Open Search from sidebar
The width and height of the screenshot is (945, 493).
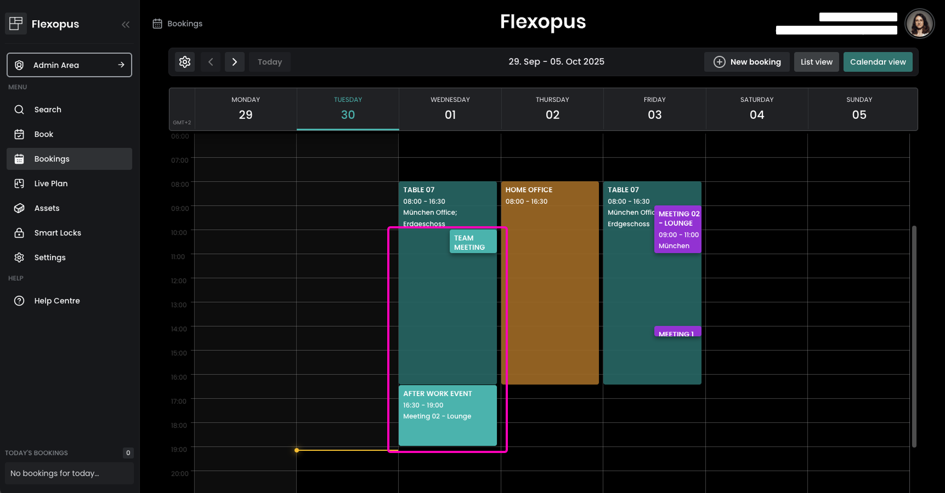[x=48, y=110]
